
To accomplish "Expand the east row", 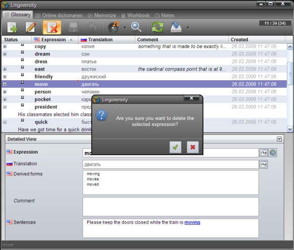I will tap(5, 69).
